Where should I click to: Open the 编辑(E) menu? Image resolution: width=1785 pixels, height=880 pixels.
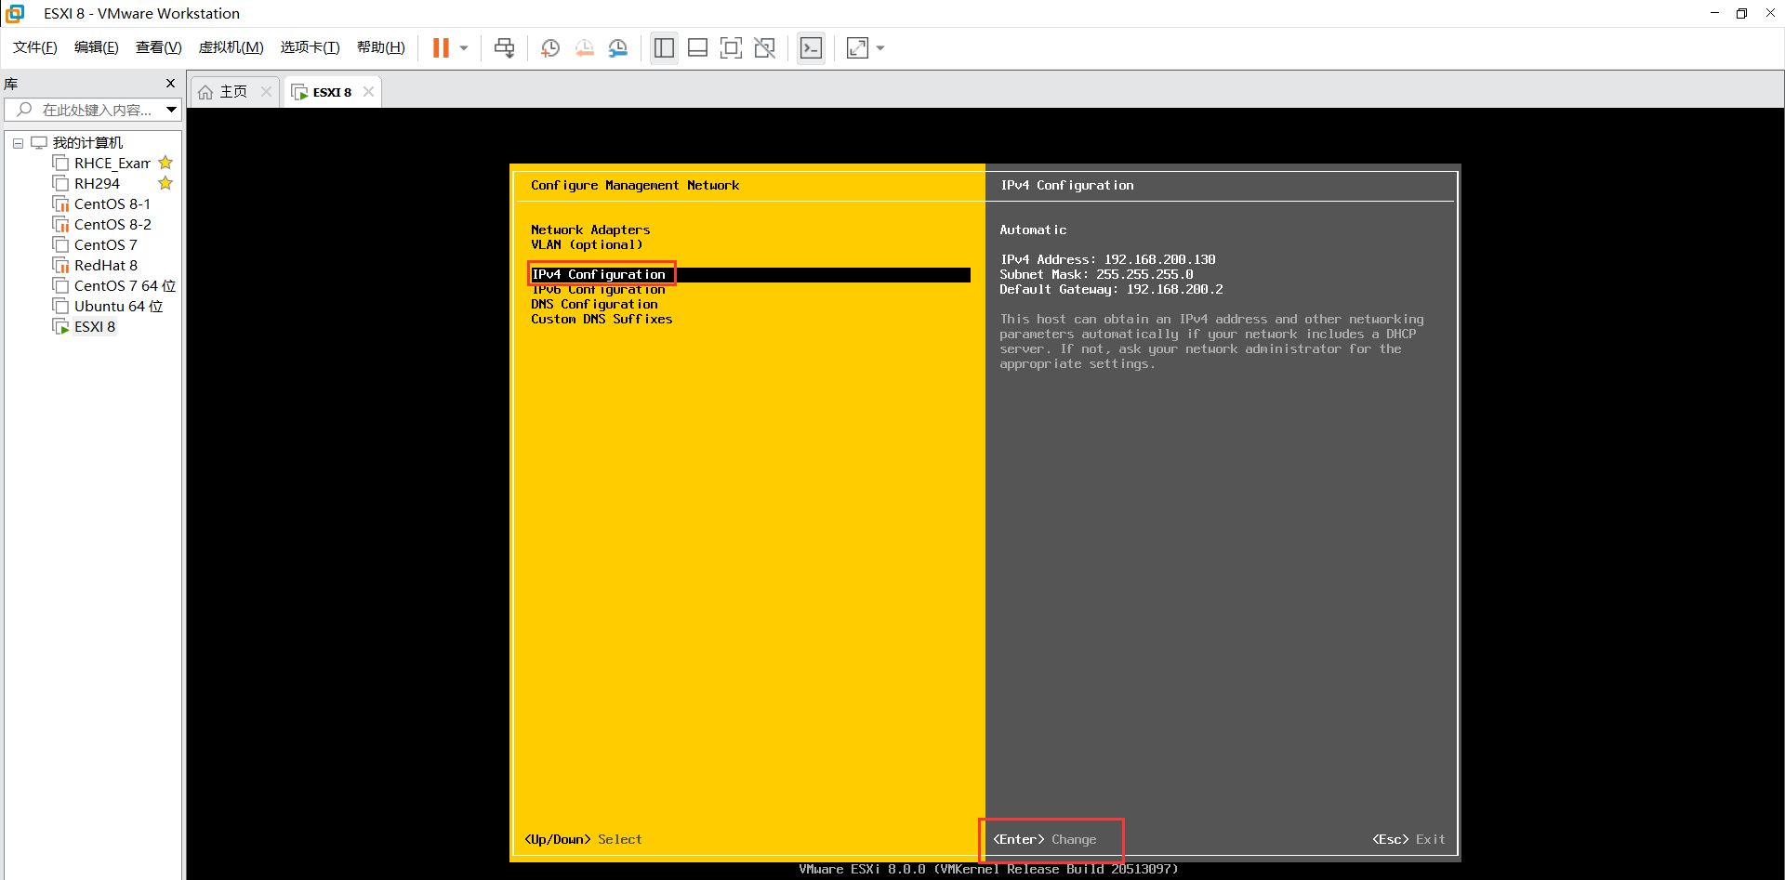pos(97,47)
